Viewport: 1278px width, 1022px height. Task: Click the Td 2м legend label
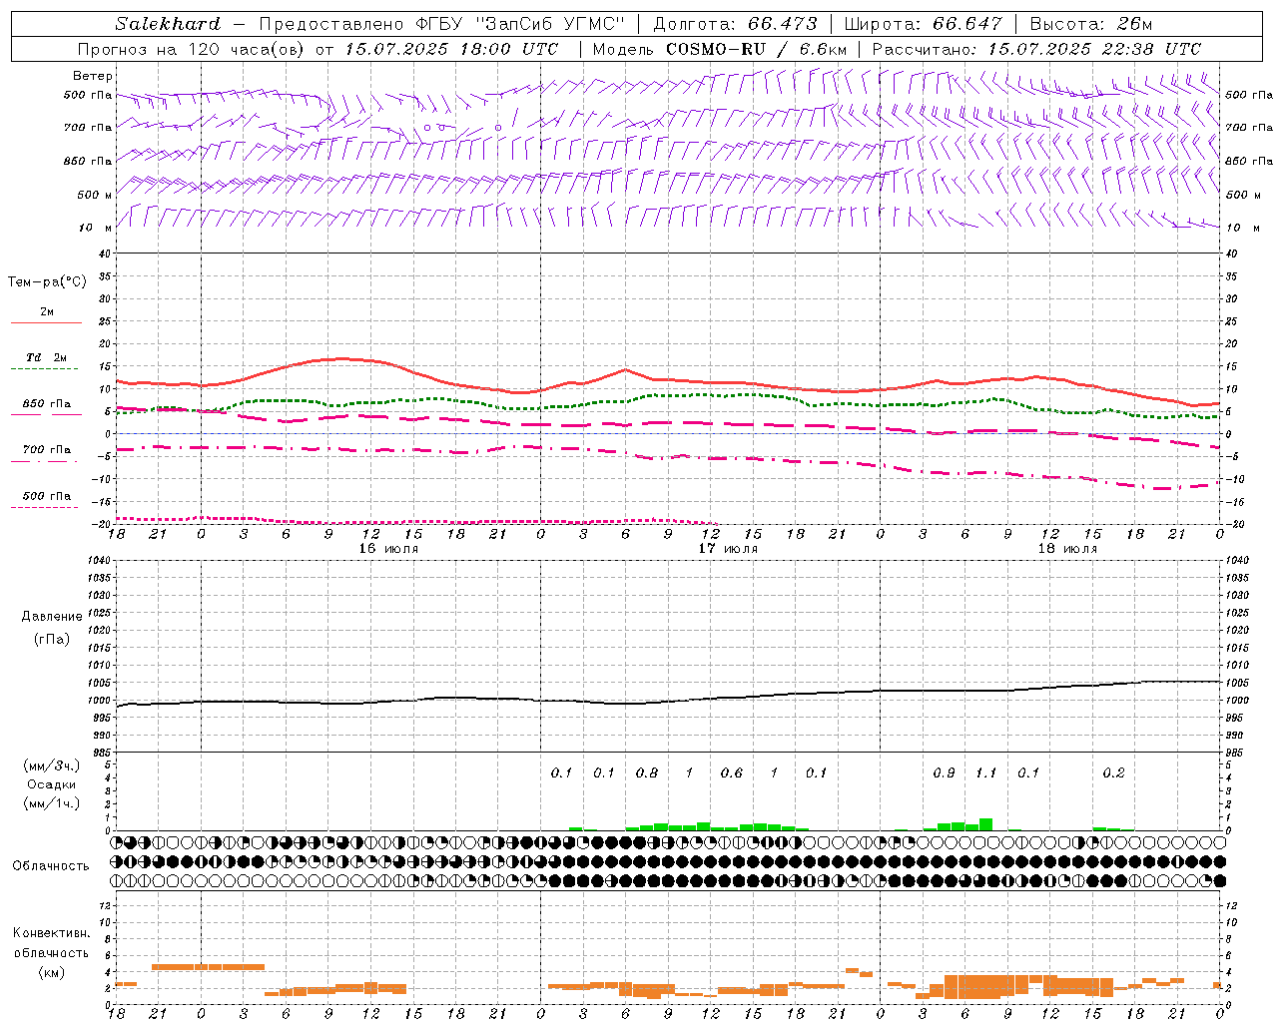coord(47,357)
